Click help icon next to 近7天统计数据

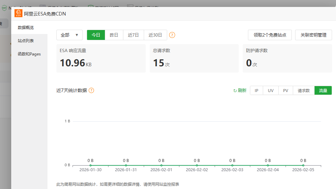point(91,90)
